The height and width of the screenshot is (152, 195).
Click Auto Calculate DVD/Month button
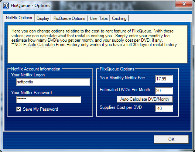click(145, 99)
